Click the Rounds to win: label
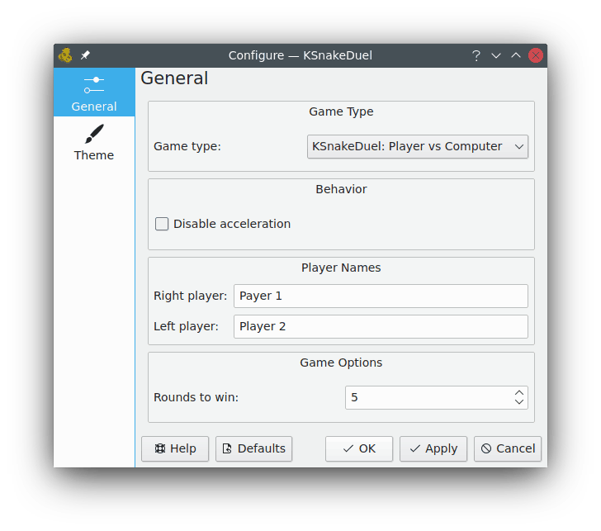The height and width of the screenshot is (531, 601). pos(196,397)
